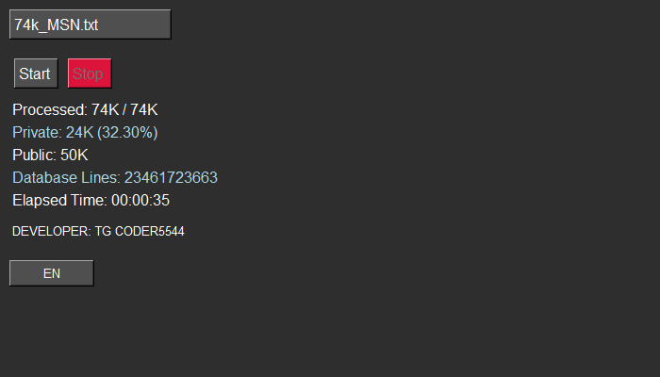Screen dimensions: 660x377
Task: Click the "TG" prefix in developer credit
Action: (103, 231)
